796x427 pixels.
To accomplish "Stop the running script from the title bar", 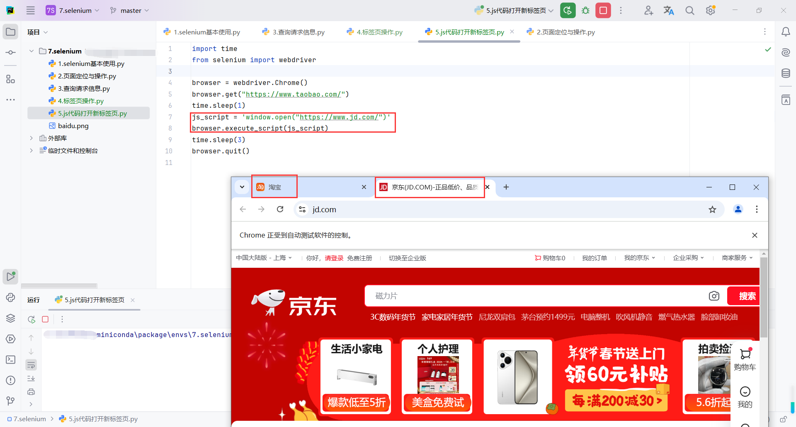I will coord(603,10).
